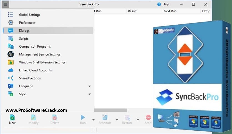The width and height of the screenshot is (232, 134).
Task: Select the Dialogs menu entry
Action: coord(48,30)
